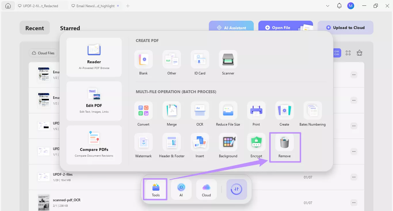Add a new tab with plus icon

pos(128,6)
